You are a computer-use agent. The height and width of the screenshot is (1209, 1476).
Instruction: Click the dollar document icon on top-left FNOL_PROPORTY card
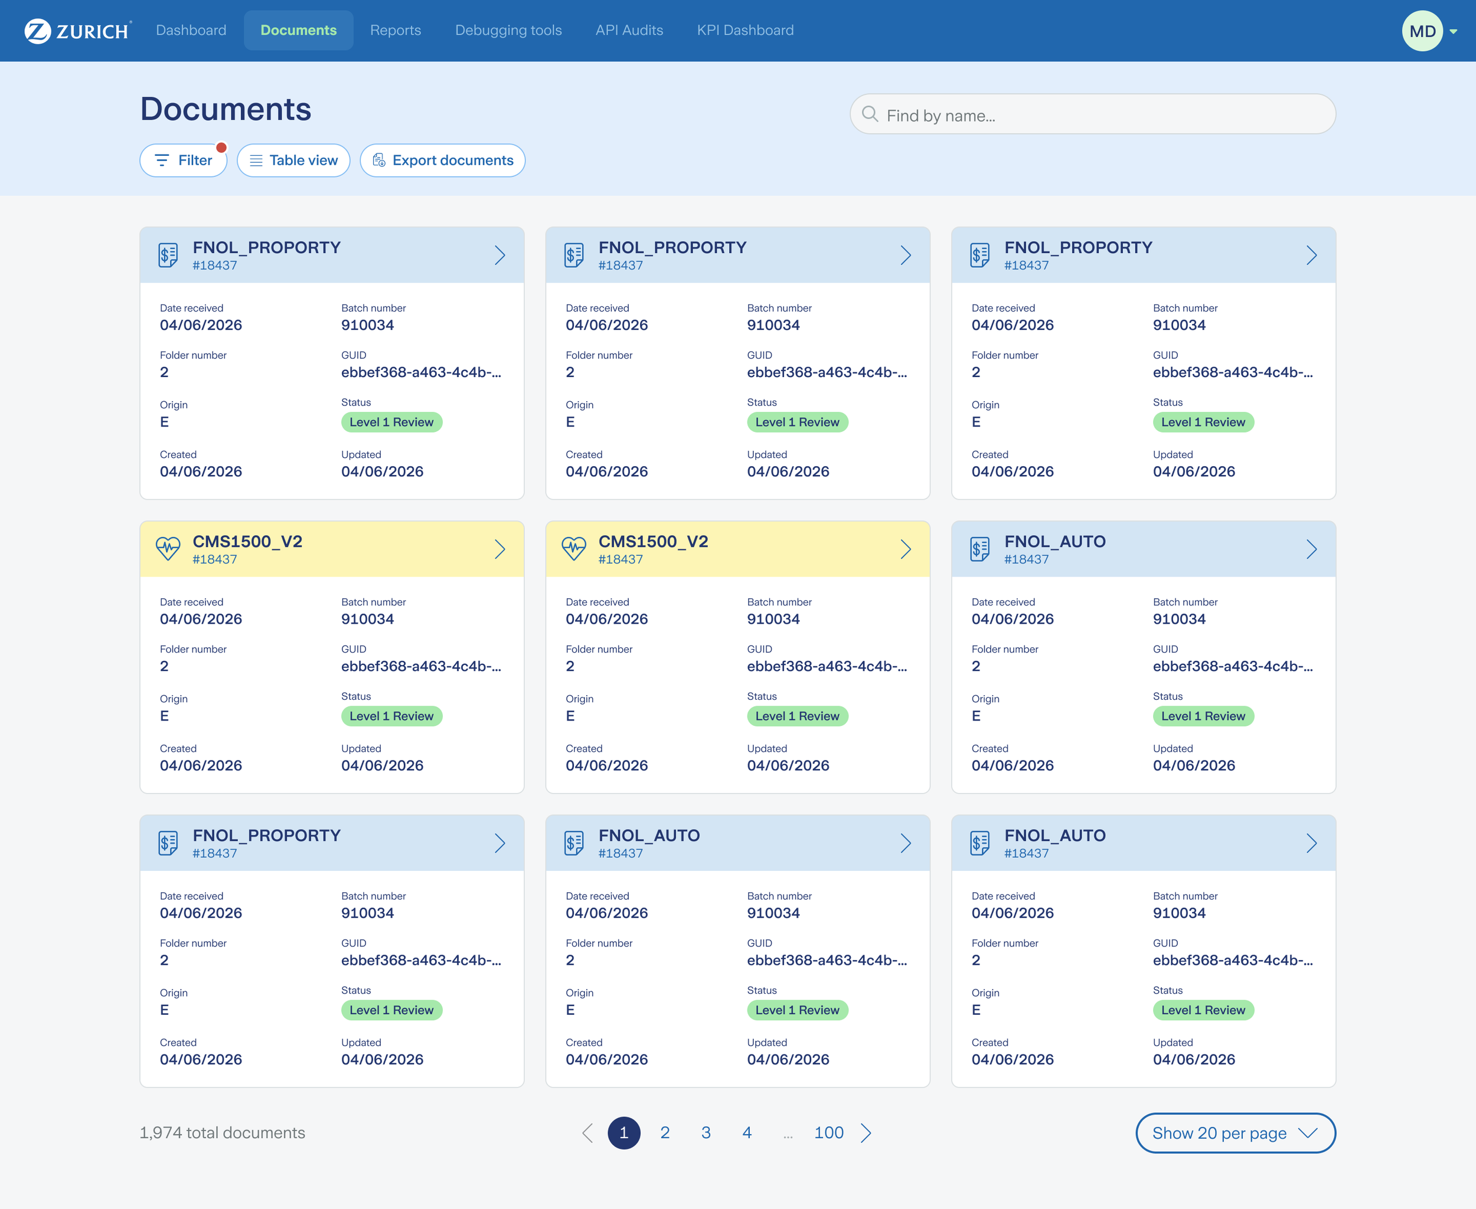(x=168, y=255)
